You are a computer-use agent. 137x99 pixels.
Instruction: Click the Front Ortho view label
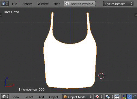tap(11, 12)
